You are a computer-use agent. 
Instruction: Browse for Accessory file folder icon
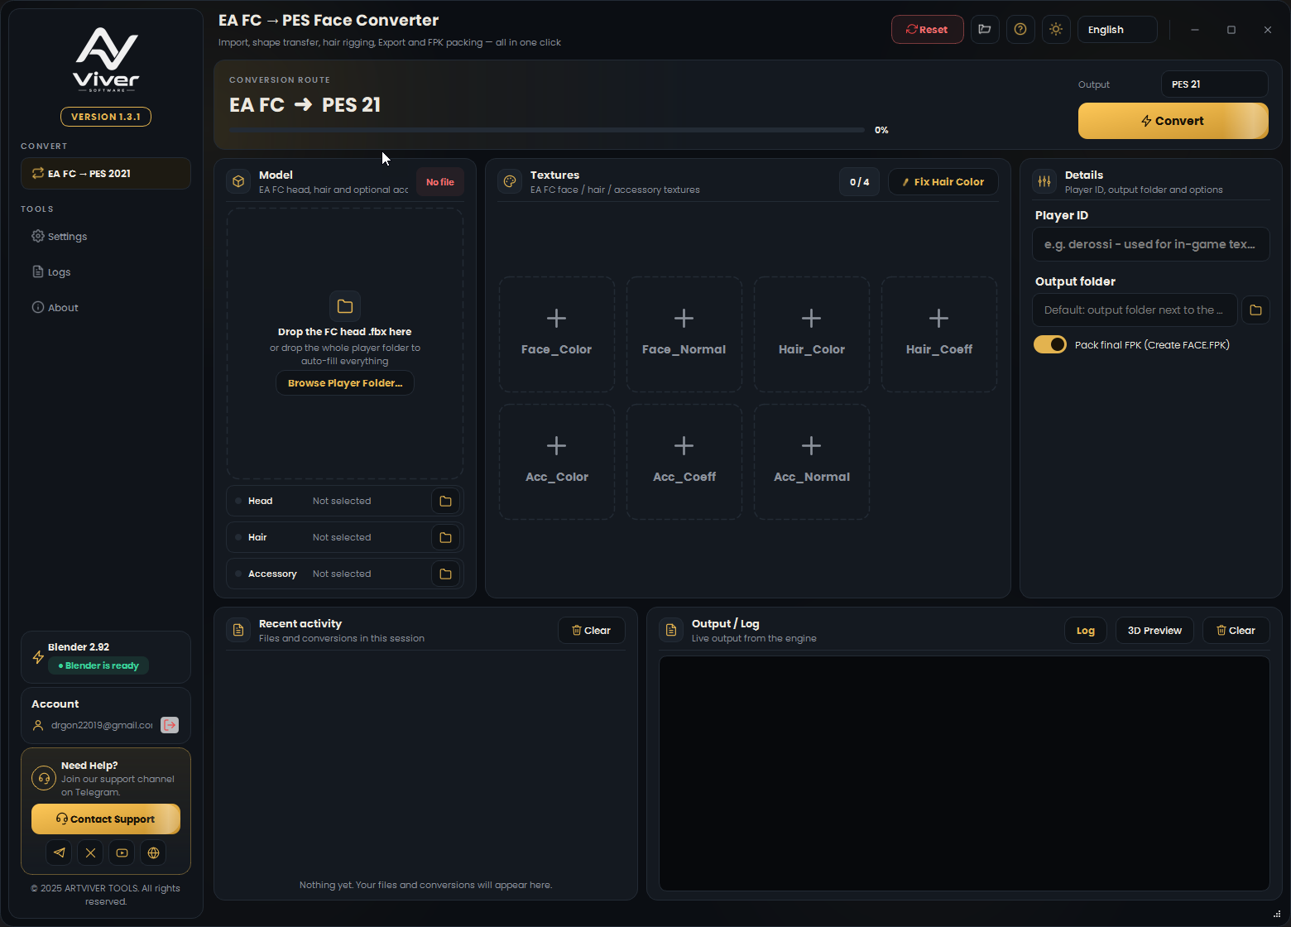pyautogui.click(x=445, y=574)
